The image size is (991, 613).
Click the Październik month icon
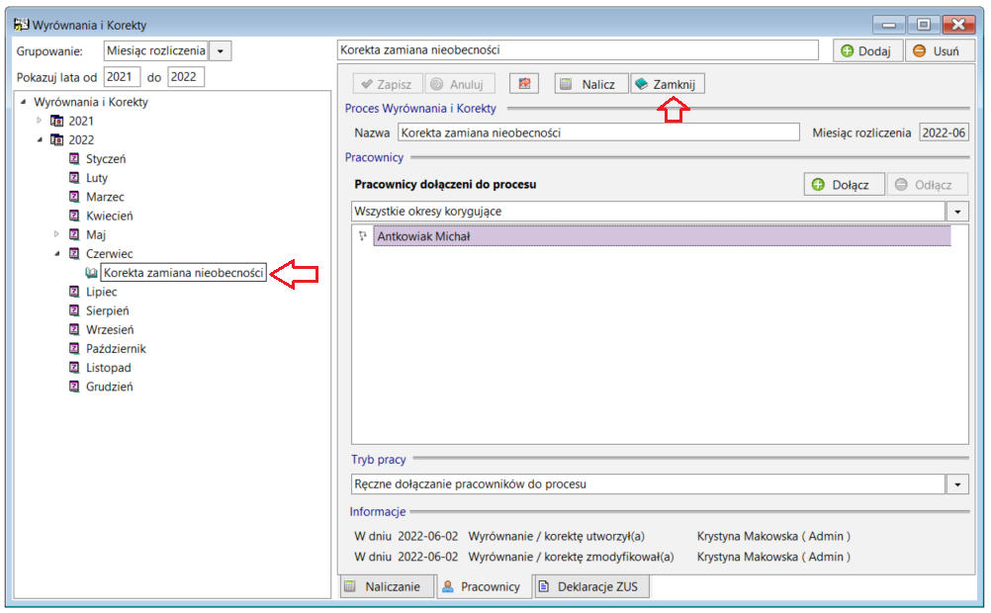[x=74, y=348]
